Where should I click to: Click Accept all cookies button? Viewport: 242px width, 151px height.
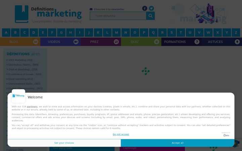pyautogui.click(x=178, y=143)
